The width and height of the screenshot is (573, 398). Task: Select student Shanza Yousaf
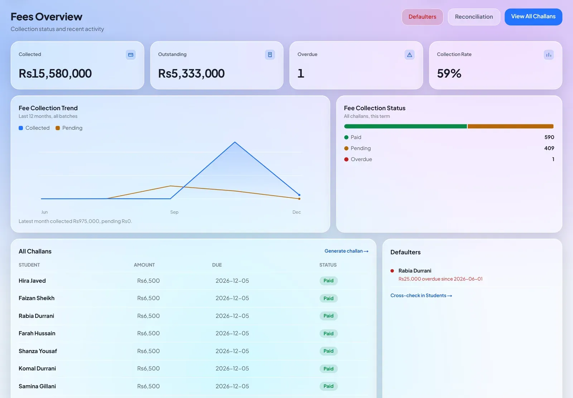point(38,351)
